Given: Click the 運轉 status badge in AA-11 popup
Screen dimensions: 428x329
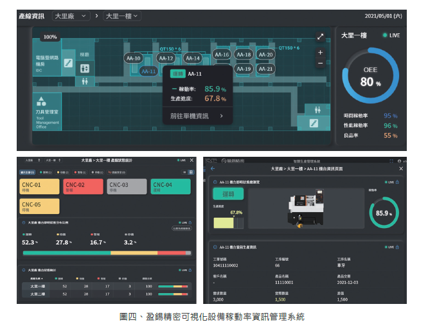Looking at the screenshot, I should coord(178,74).
